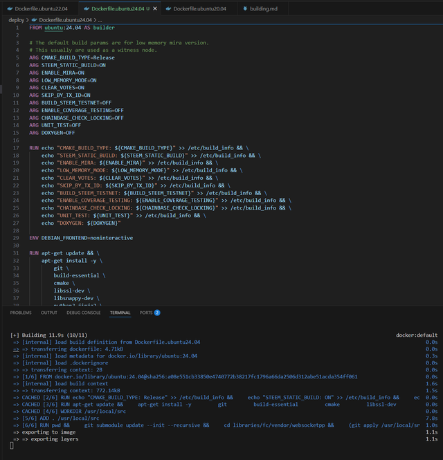Click 'ARG CMAKE_BUILD_TYPE=Release' line
The height and width of the screenshot is (460, 443).
[x=72, y=57]
